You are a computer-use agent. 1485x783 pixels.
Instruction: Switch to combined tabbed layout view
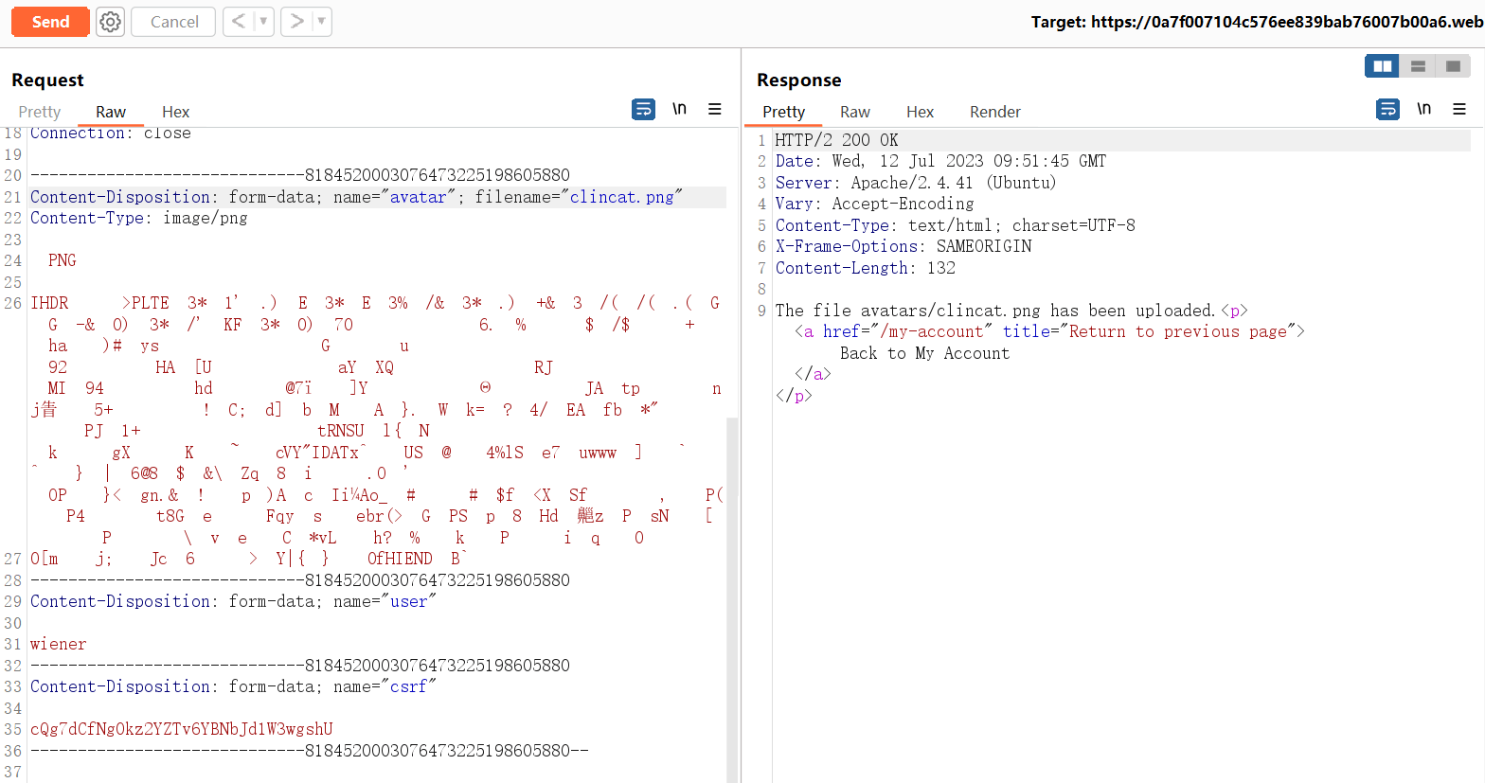[x=1453, y=66]
